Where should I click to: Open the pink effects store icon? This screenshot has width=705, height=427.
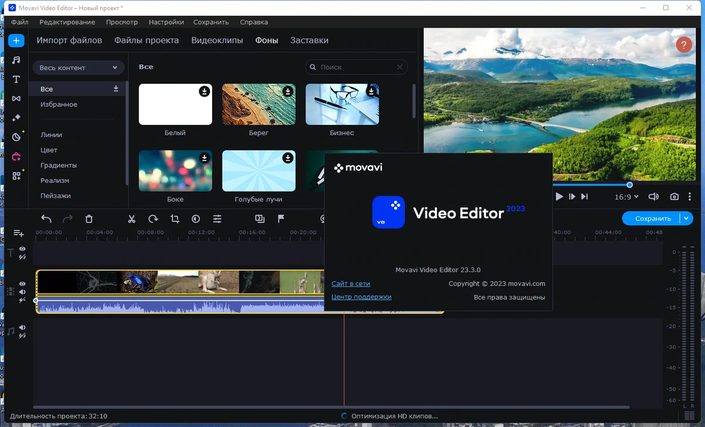(x=16, y=157)
